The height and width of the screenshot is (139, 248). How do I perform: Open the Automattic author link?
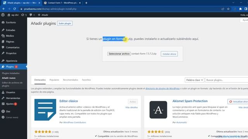coord(182,122)
